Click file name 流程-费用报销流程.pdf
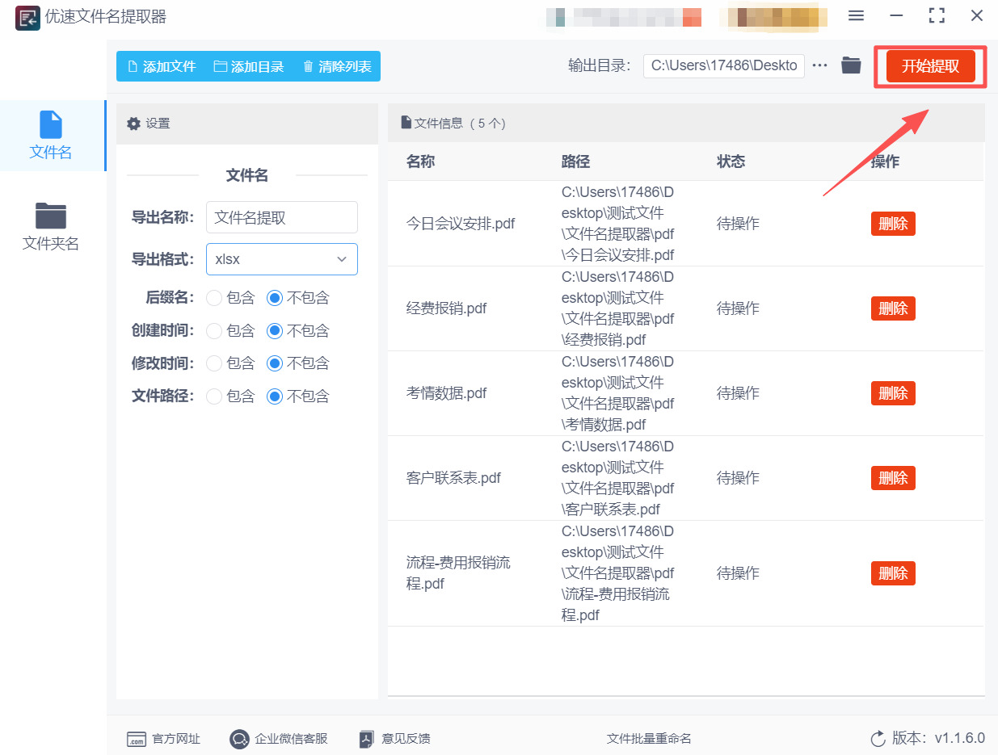 click(x=458, y=573)
